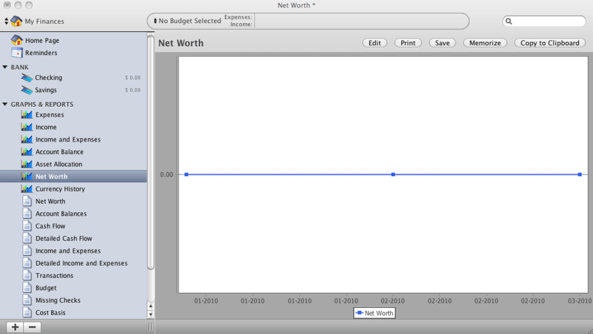Click the Edit button
This screenshot has height=334, width=593.
click(374, 43)
